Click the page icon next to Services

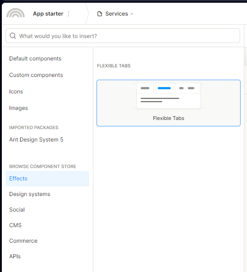[x=100, y=14]
